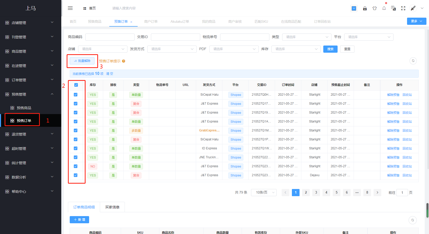This screenshot has height=234, width=429.
Task: Click the lock screen icon
Action: click(365, 8)
